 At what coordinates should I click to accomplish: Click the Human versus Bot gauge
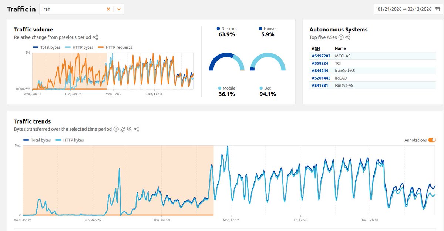click(268, 61)
